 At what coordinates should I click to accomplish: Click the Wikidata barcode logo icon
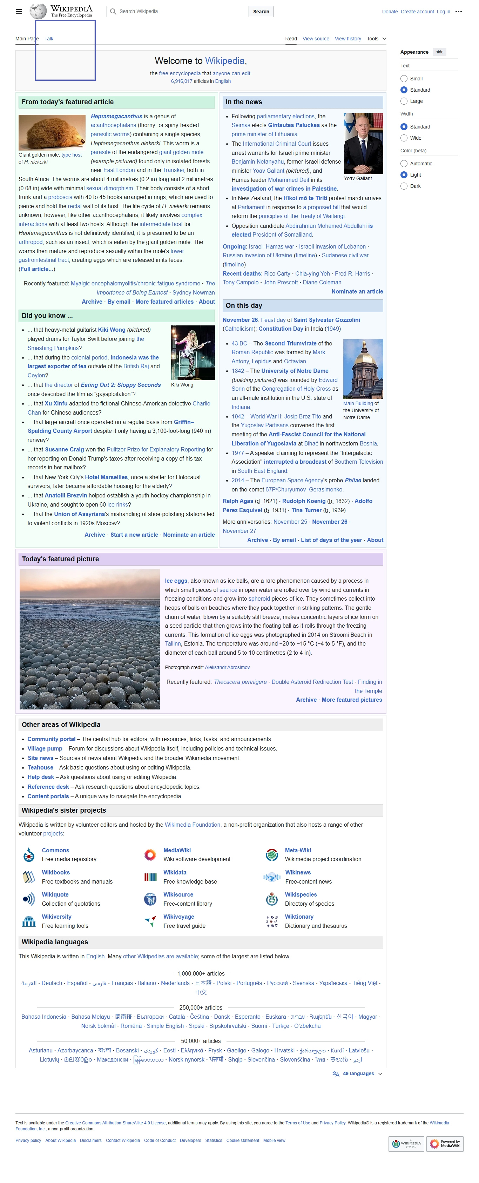tap(150, 877)
